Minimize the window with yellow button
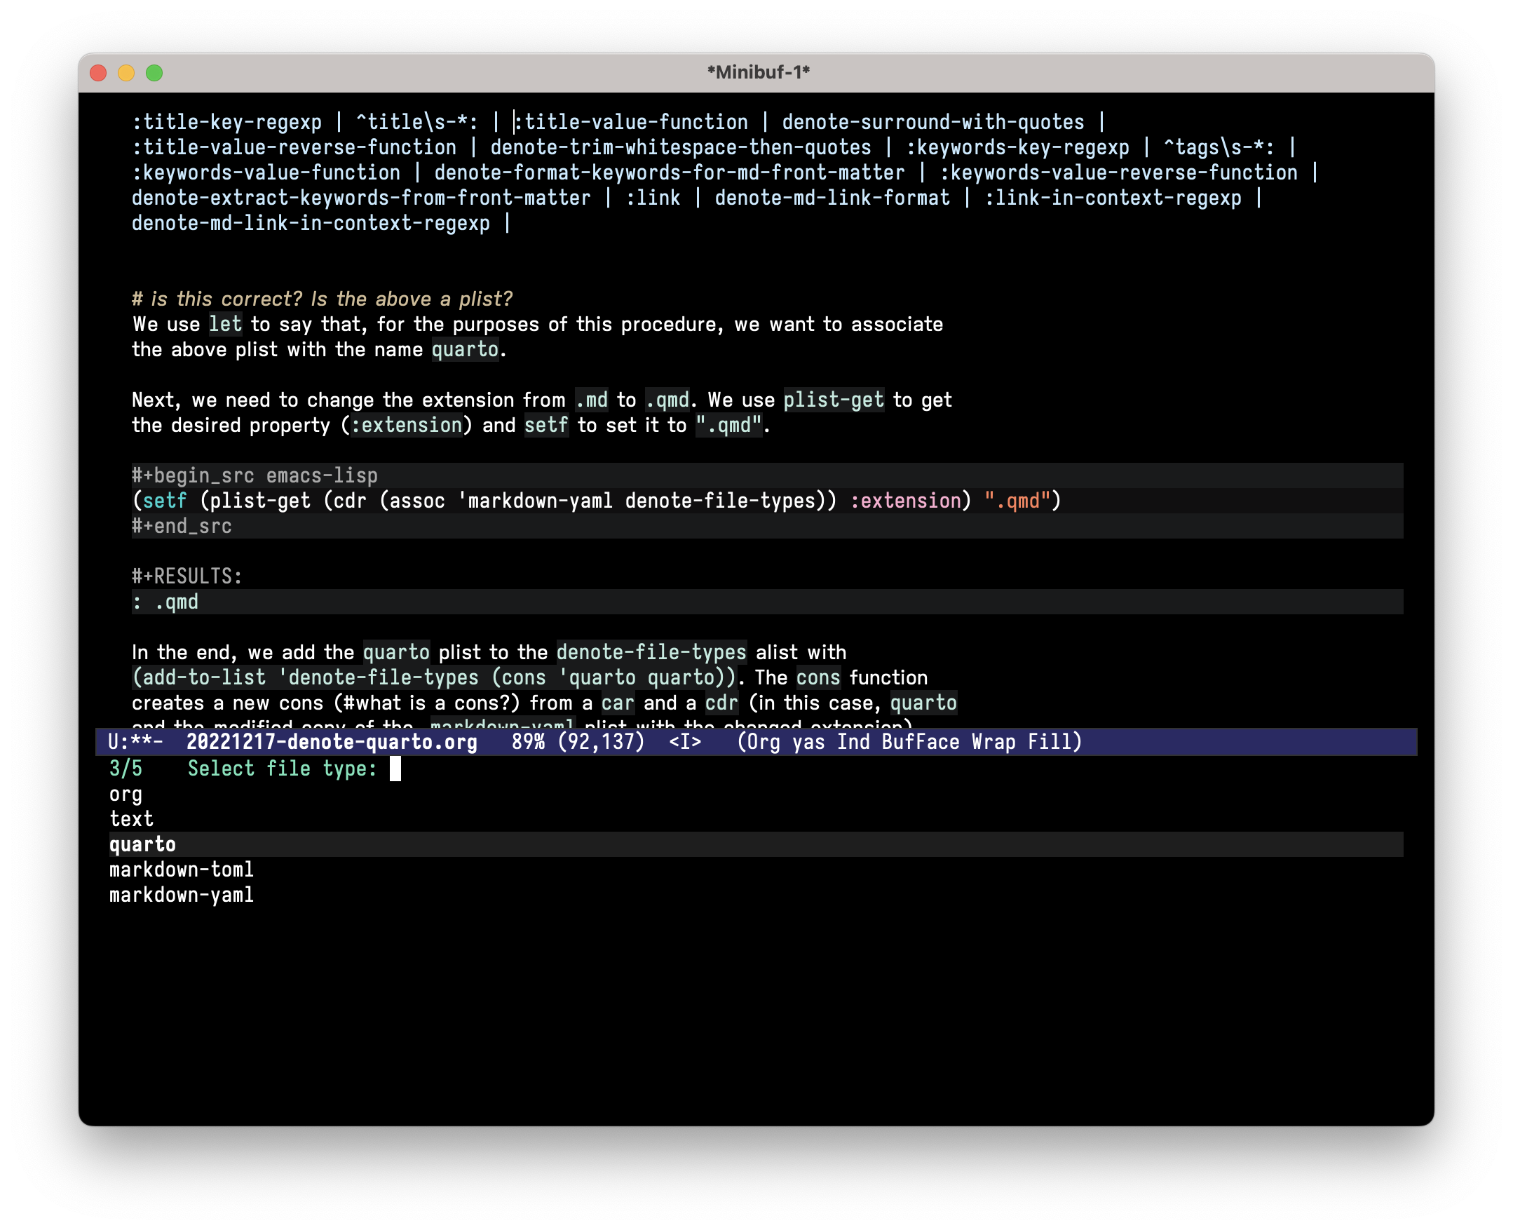This screenshot has width=1513, height=1230. pyautogui.click(x=126, y=73)
